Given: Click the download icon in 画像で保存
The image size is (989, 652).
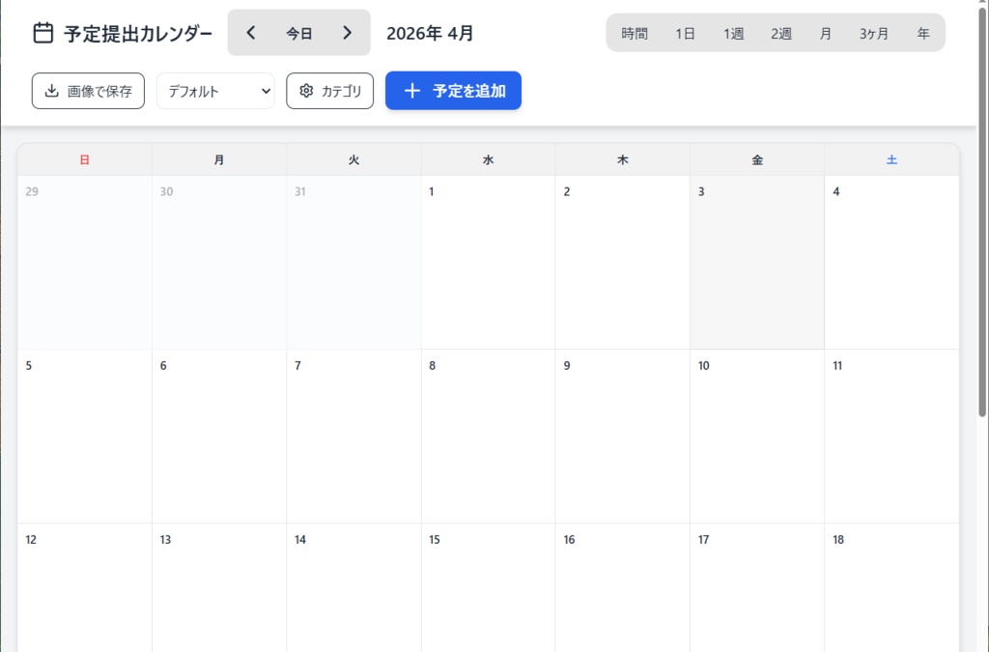Looking at the screenshot, I should pos(52,91).
